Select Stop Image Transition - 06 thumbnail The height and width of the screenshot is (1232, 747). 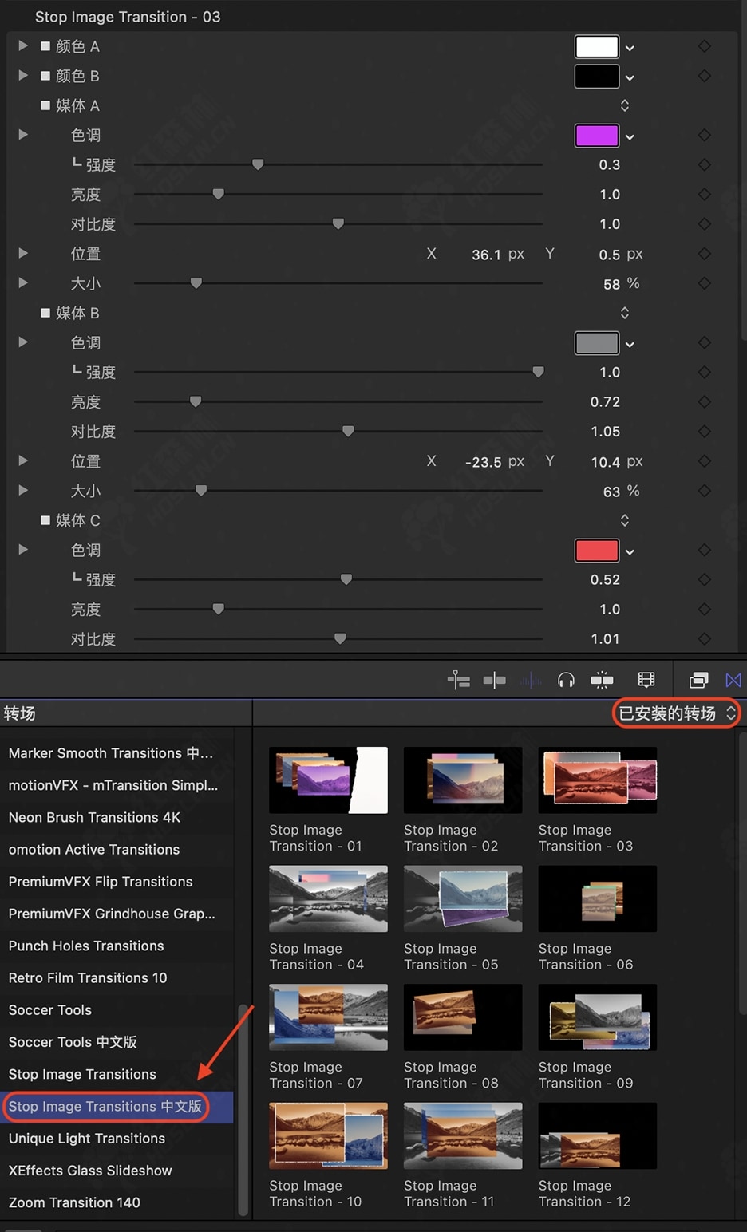[598, 898]
